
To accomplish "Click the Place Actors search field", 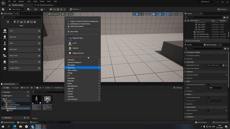I will pos(22,18).
